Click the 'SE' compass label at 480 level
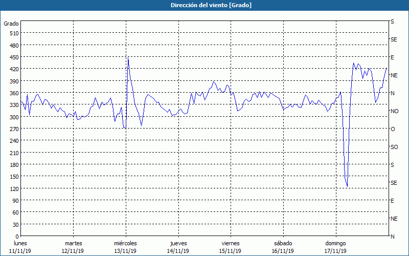 click(x=394, y=39)
